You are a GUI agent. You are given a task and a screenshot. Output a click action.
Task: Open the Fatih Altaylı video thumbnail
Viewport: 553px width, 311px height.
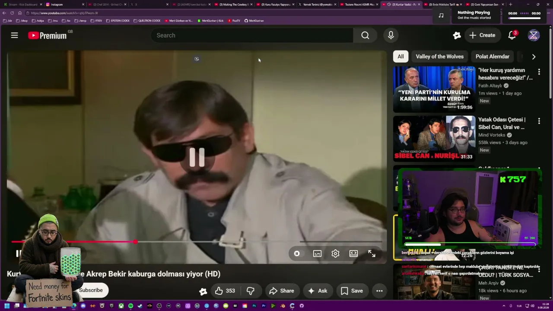click(434, 89)
